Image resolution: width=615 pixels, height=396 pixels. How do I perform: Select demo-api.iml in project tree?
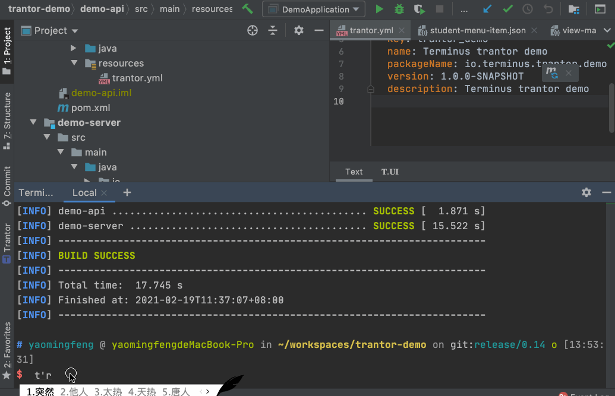click(101, 93)
